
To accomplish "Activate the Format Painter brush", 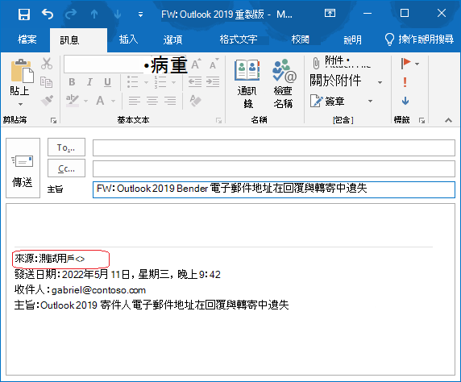I will pos(47,101).
